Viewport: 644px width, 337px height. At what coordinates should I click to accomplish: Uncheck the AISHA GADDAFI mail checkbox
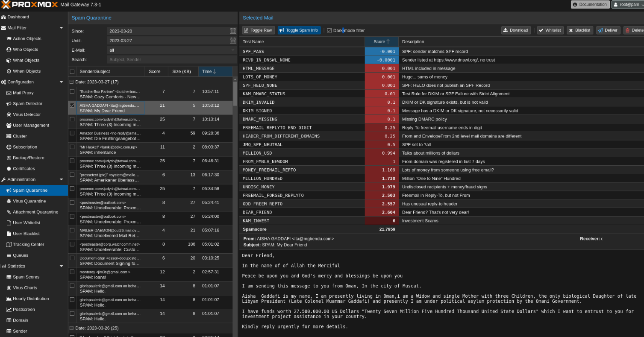click(72, 105)
